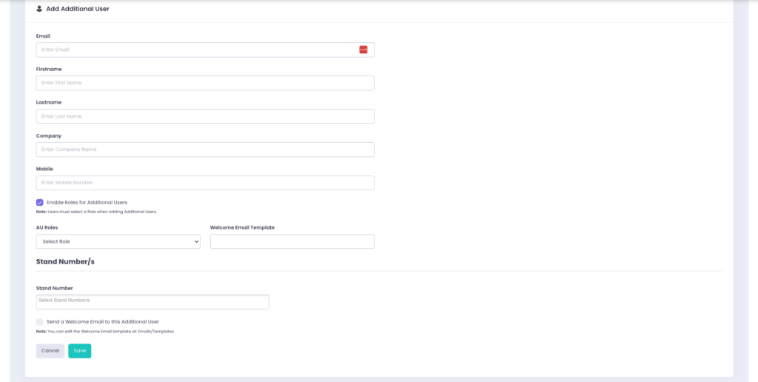Viewport: 758px width, 382px height.
Task: Expand the Select Stand Number/s multi-select
Action: (152, 302)
